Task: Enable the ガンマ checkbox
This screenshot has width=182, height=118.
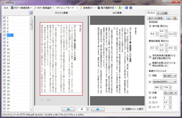Action: pyautogui.click(x=150, y=102)
